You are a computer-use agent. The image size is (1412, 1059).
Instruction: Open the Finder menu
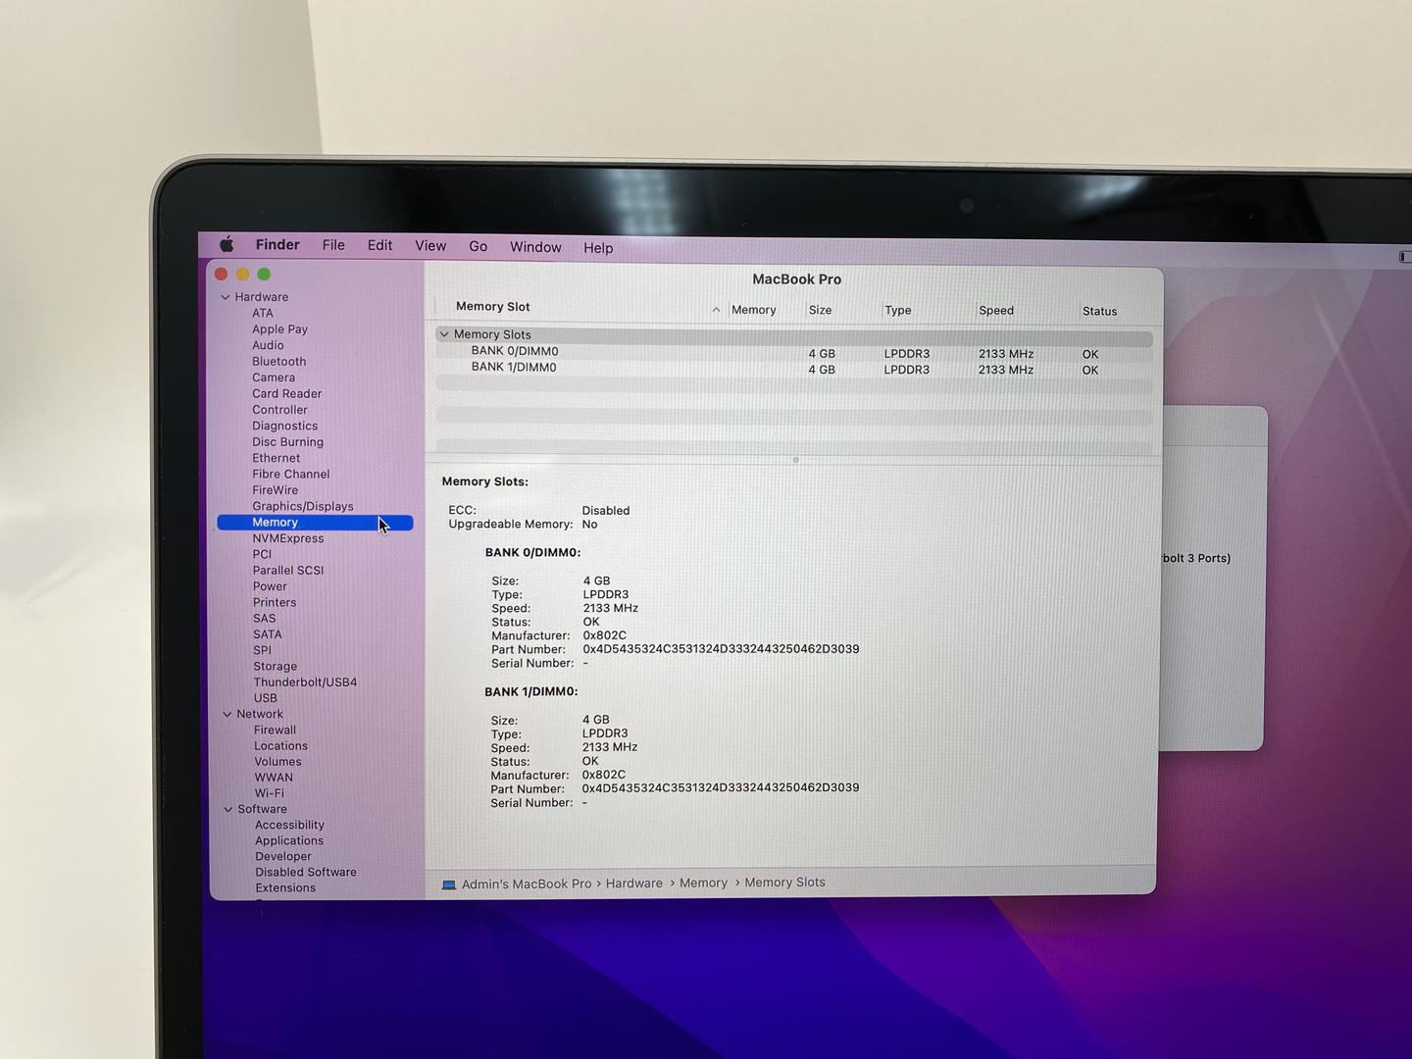pyautogui.click(x=277, y=244)
